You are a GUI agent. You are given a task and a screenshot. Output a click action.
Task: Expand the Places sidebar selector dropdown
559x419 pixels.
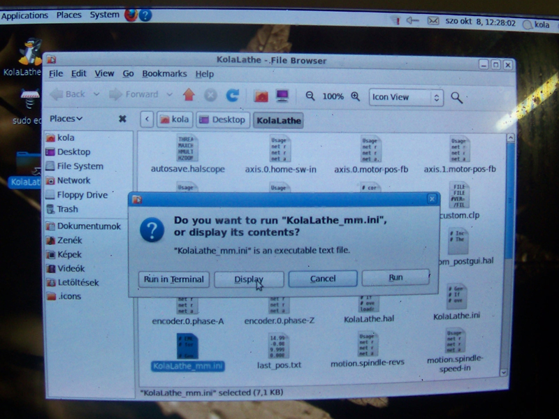coord(66,119)
